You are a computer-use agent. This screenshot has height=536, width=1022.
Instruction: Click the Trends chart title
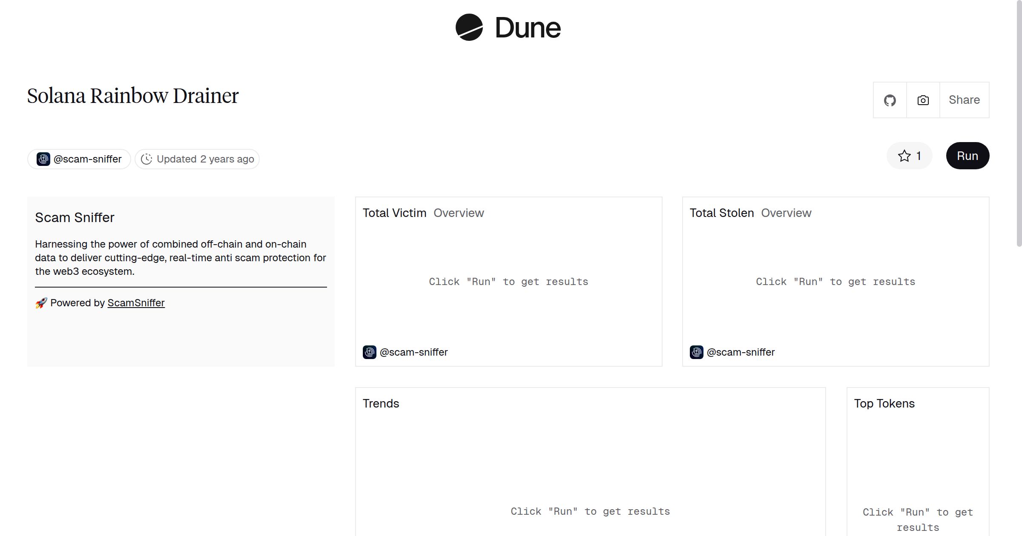[x=381, y=403]
